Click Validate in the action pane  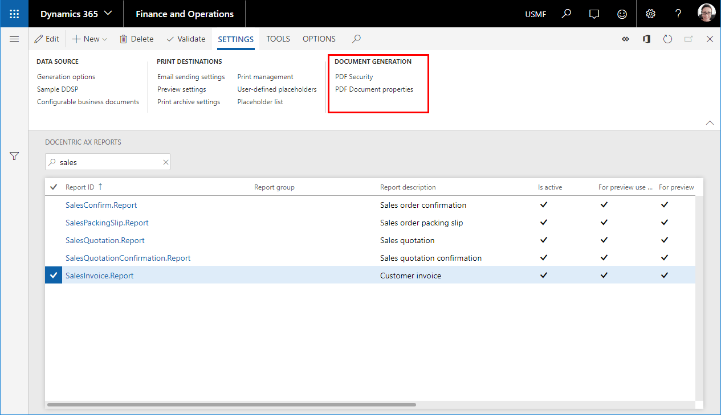[x=186, y=39]
